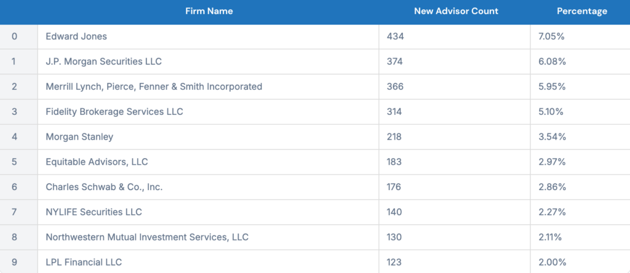Sort by New Advisor Count header
The image size is (630, 273).
[456, 11]
